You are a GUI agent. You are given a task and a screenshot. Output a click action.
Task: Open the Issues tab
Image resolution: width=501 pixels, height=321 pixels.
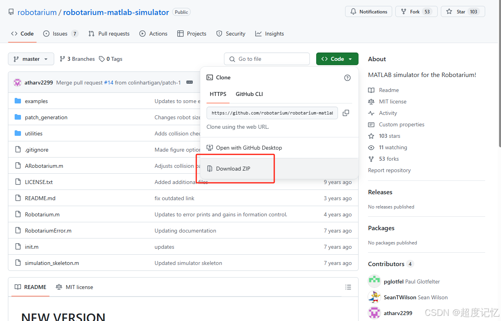click(61, 34)
